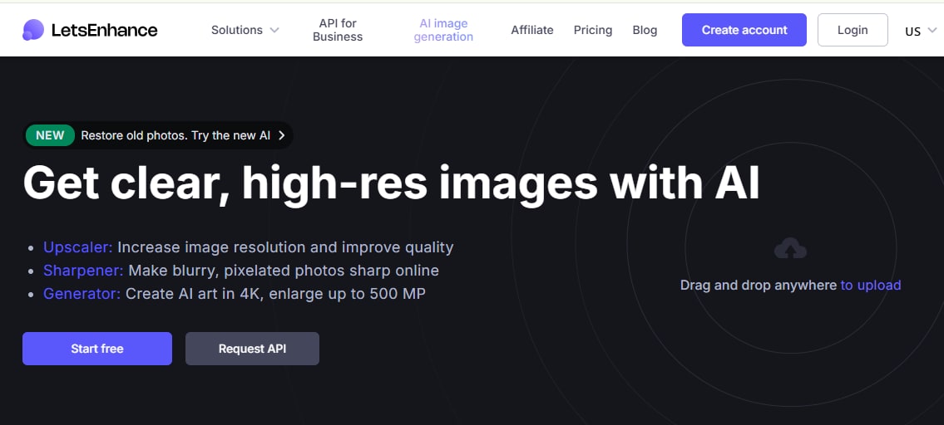Click the LetsEnhance purple logo icon
The image size is (944, 425).
(33, 29)
